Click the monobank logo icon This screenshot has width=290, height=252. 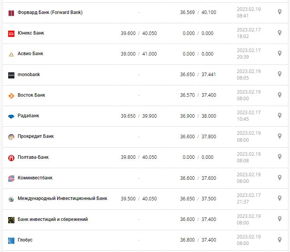click(x=11, y=75)
